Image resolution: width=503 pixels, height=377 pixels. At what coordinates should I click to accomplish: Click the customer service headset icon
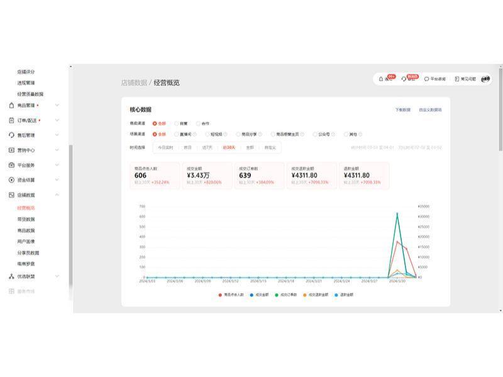(x=404, y=79)
